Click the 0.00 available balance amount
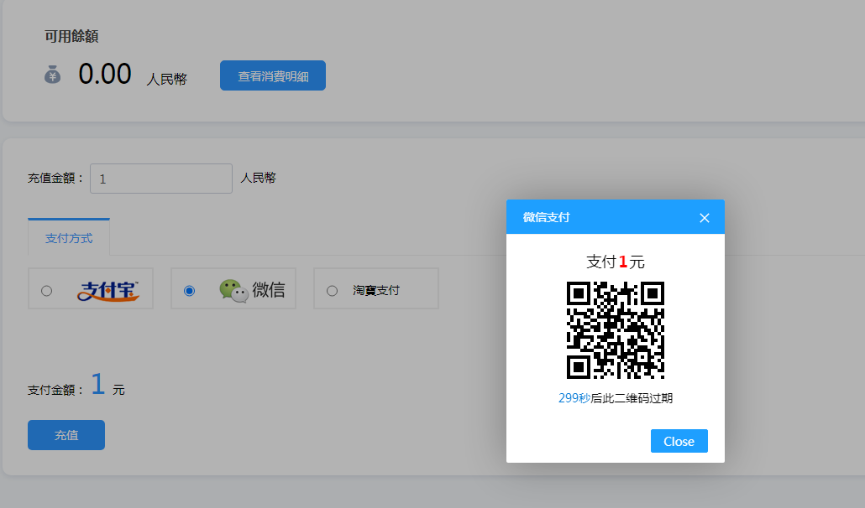Viewport: 865px width, 508px height. 105,75
